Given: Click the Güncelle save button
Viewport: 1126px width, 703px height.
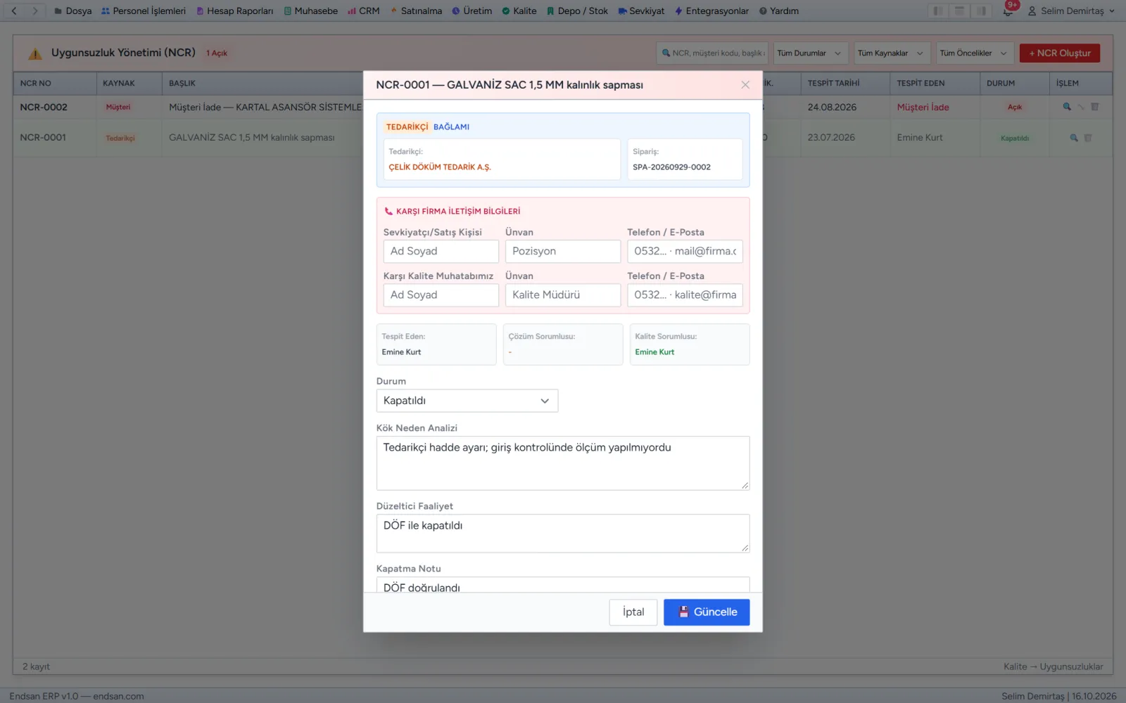Looking at the screenshot, I should 707,612.
